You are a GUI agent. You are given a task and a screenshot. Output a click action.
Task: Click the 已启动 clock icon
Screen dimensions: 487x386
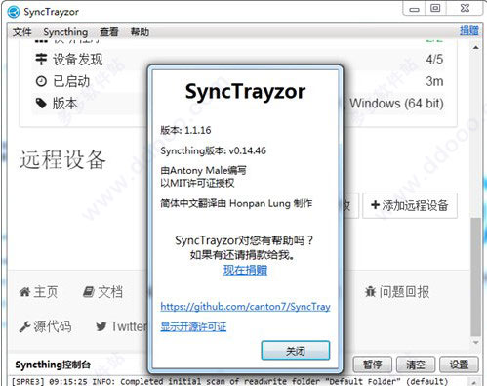41,81
